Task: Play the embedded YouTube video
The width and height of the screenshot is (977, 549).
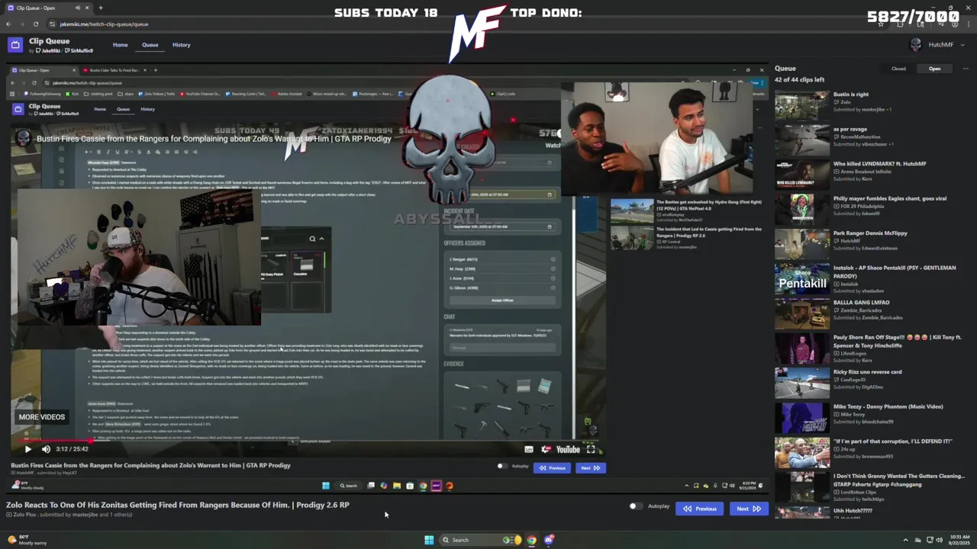Action: [x=27, y=449]
